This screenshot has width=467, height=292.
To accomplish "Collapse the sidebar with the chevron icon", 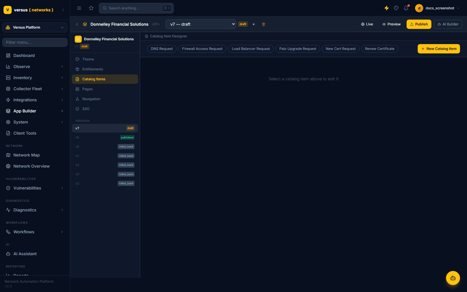I will point(63,10).
